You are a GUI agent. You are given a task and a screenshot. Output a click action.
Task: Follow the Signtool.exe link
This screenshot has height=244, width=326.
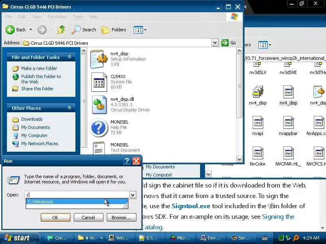(191, 206)
